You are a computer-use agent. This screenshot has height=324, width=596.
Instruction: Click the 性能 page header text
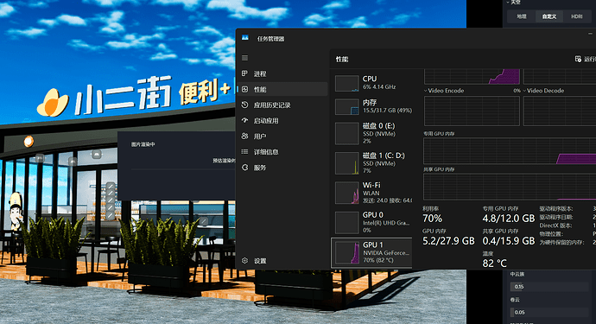click(x=342, y=59)
